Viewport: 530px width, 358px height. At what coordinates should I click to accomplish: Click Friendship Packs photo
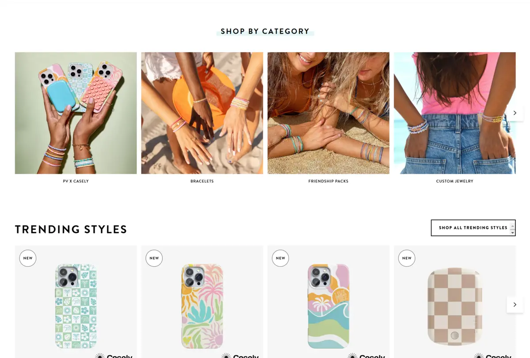(328, 113)
